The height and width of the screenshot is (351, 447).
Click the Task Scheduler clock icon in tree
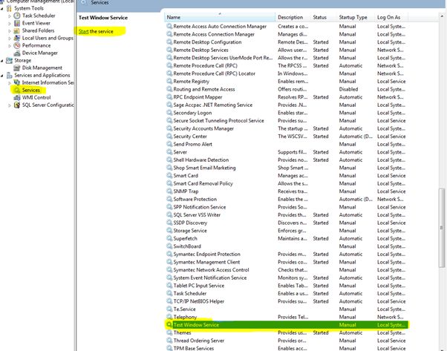click(17, 16)
